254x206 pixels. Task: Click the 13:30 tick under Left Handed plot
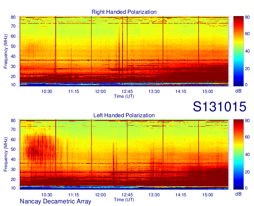pos(154,195)
